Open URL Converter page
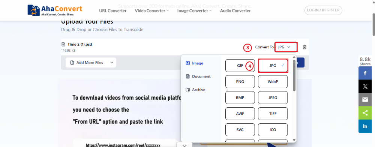The width and height of the screenshot is (375, 147). click(x=113, y=10)
